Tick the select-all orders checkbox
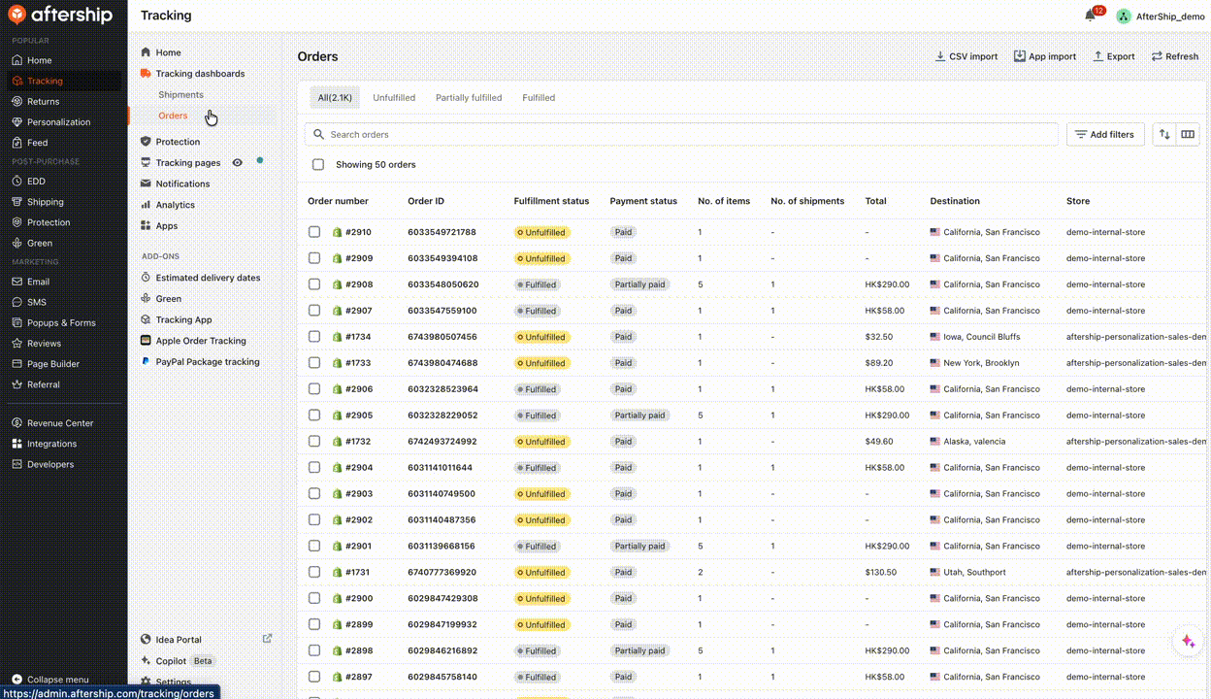The image size is (1211, 699). pyautogui.click(x=318, y=164)
